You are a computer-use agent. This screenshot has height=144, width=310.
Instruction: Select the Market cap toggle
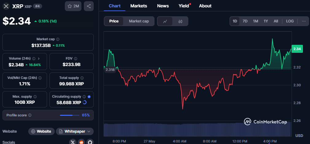[139, 21]
